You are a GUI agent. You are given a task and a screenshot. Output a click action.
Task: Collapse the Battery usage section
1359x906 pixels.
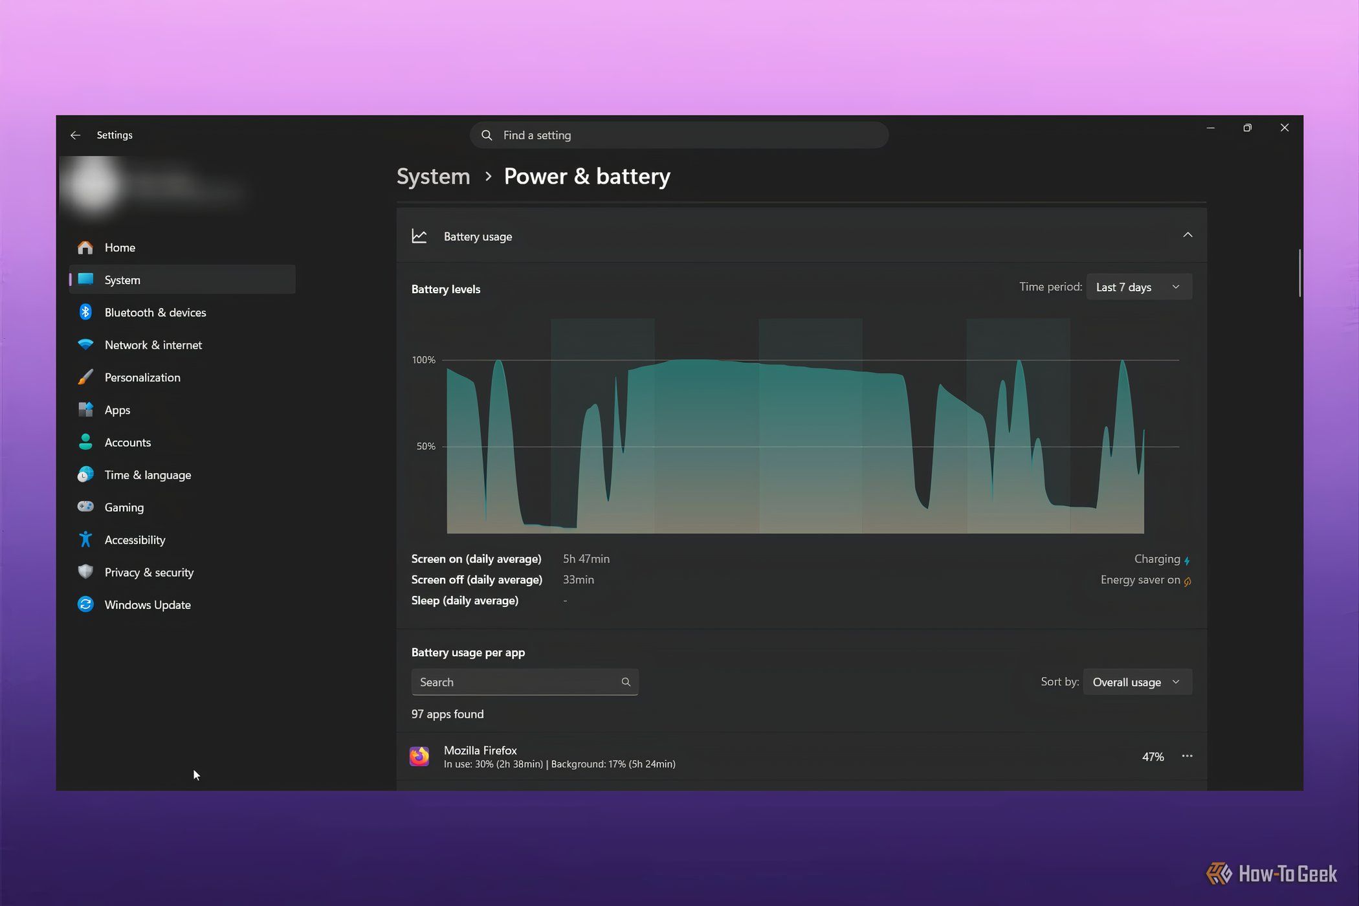click(1187, 236)
